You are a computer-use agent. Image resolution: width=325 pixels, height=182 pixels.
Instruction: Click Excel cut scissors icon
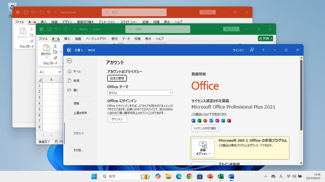(x=55, y=46)
